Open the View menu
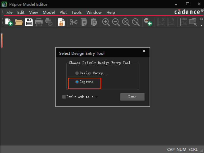204x153 pixels. (33, 13)
